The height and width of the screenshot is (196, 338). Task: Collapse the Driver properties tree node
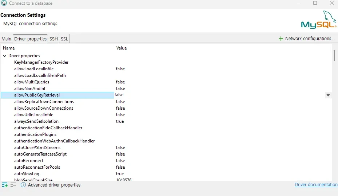point(4,56)
